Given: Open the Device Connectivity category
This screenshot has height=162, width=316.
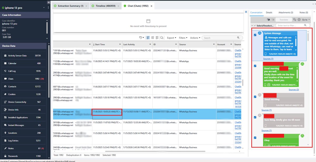Looking at the screenshot, I should (x=23, y=102).
